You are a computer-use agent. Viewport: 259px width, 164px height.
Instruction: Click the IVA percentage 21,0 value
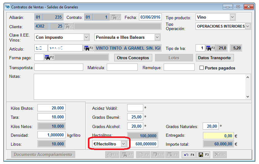(222, 48)
